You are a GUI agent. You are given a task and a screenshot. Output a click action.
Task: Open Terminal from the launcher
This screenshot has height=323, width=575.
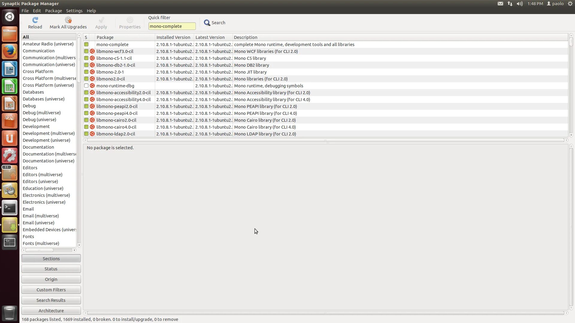click(x=10, y=208)
